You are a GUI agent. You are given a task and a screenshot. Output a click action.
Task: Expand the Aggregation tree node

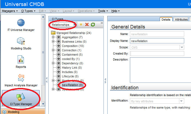coord(53,37)
